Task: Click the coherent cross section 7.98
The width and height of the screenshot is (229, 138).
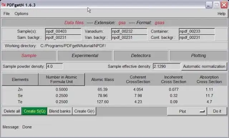Action: (x=138, y=96)
